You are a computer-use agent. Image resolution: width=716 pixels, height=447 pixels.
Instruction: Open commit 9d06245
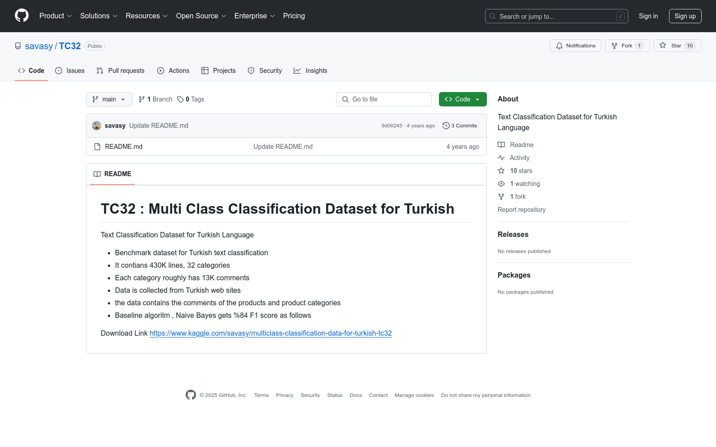(392, 126)
